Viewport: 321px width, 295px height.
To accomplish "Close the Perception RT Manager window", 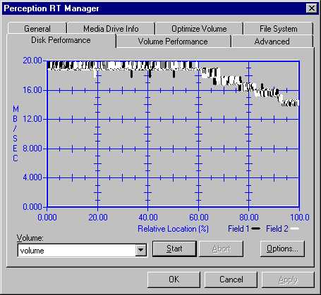I will tap(312, 8).
